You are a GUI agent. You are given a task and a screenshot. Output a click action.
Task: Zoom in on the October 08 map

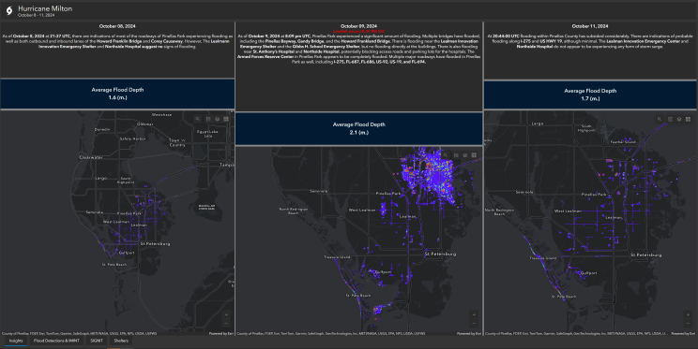coord(226,314)
